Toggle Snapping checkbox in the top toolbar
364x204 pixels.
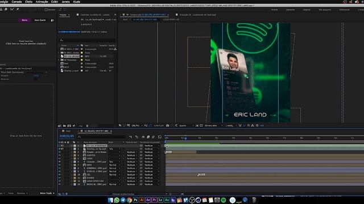[x=46, y=10]
